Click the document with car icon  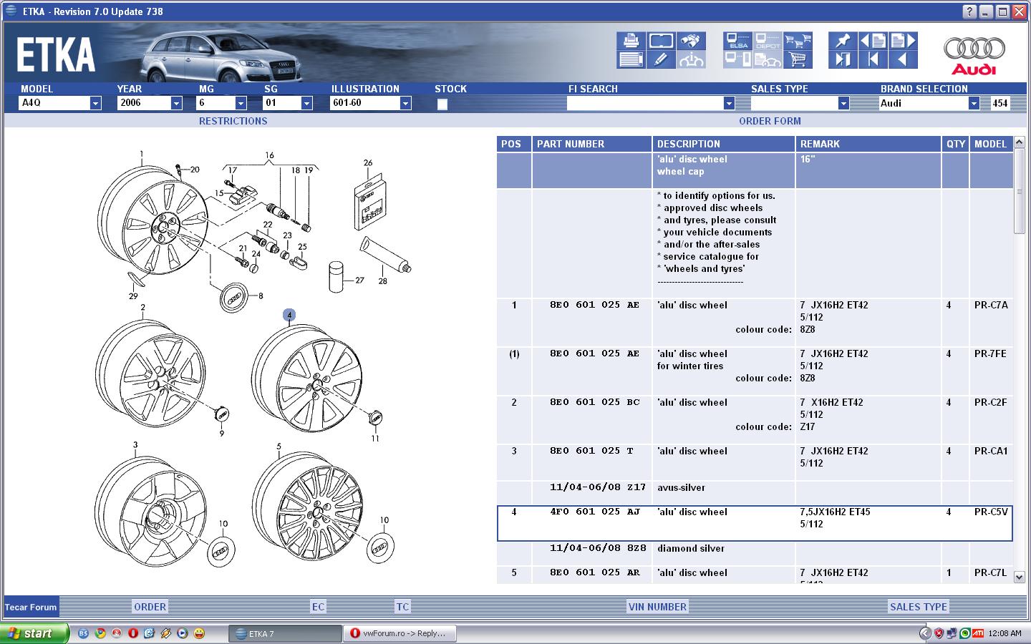[768, 60]
